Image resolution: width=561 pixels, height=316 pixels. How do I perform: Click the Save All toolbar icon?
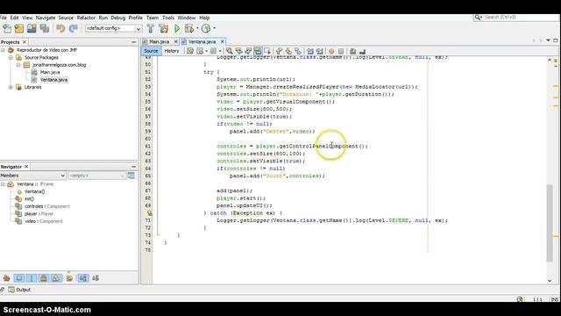[x=45, y=28]
